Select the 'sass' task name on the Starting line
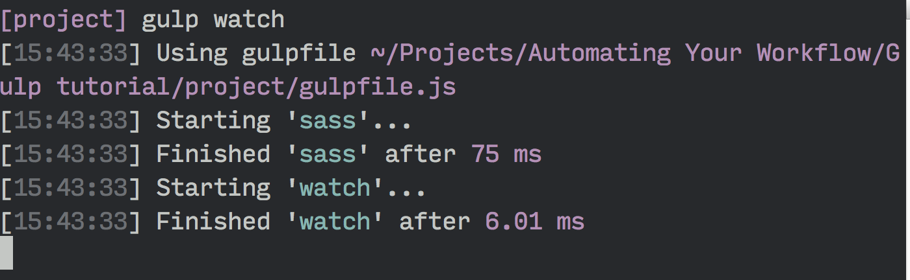This screenshot has height=280, width=910. pyautogui.click(x=328, y=121)
